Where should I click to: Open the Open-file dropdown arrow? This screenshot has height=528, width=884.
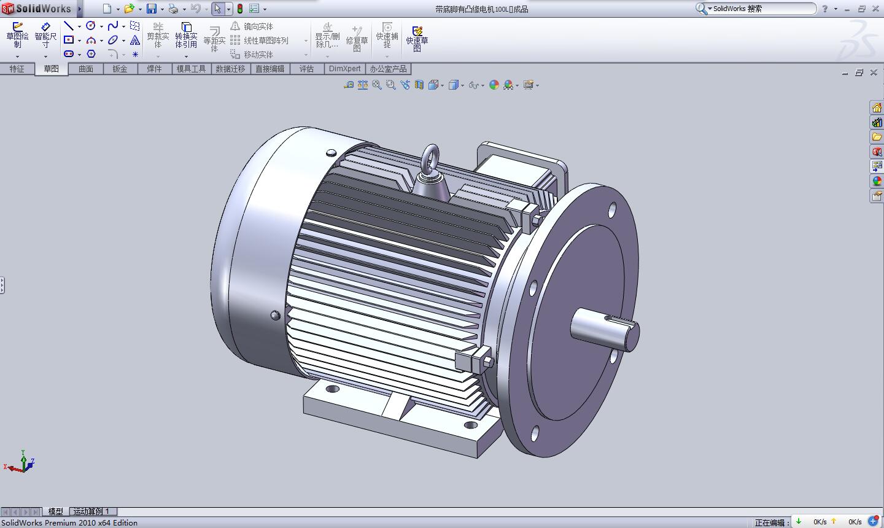click(x=140, y=9)
